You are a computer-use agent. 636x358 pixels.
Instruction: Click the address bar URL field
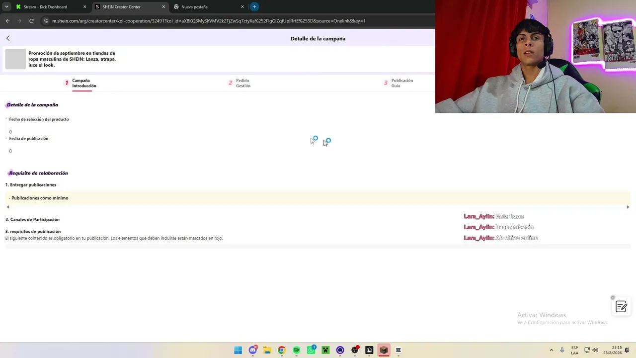pyautogui.click(x=209, y=21)
